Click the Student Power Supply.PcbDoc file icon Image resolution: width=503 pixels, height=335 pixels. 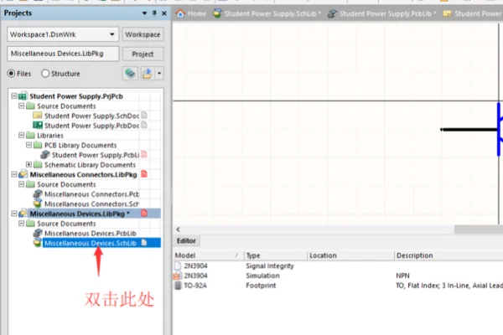(38, 125)
